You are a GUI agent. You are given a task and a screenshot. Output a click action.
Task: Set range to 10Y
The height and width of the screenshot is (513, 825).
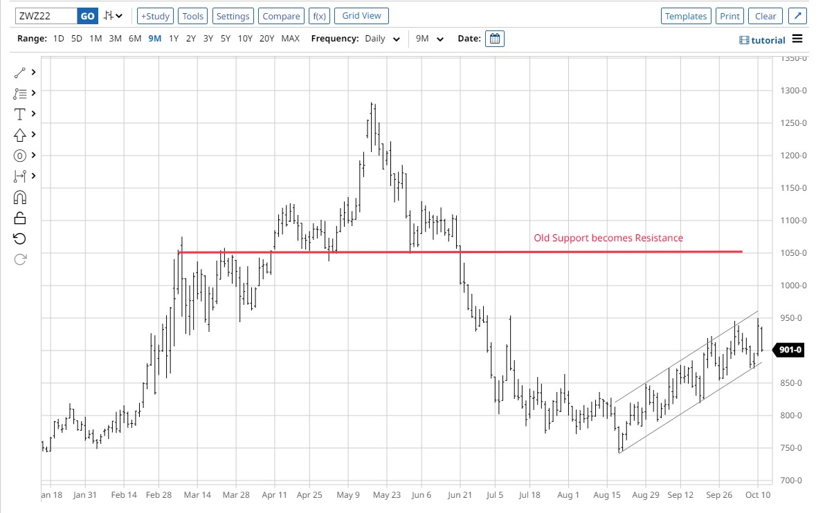click(x=245, y=38)
